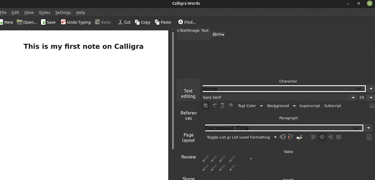Increase paragraph indent
The width and height of the screenshot is (375, 180).
[291, 137]
